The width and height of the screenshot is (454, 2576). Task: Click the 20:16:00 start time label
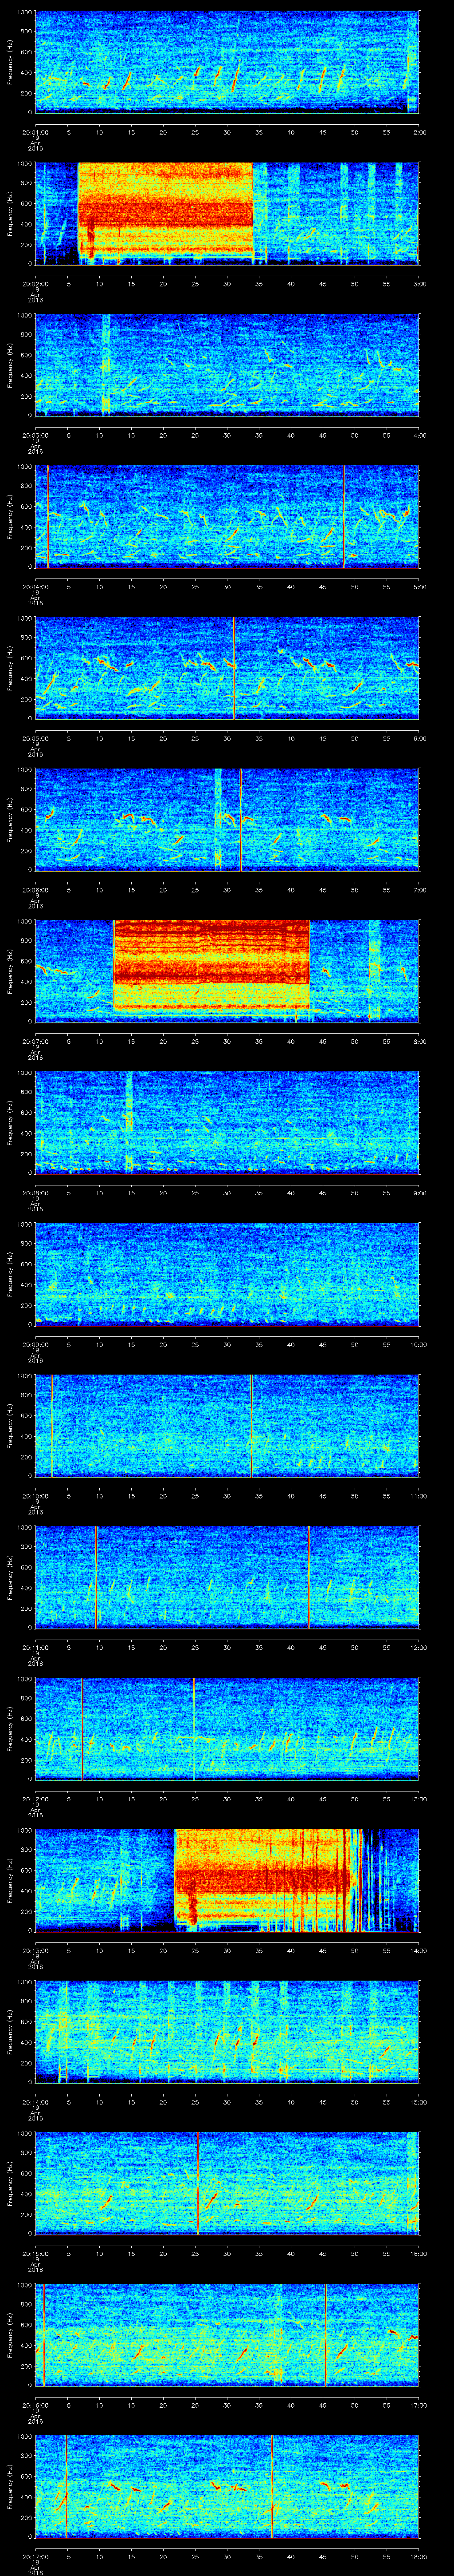click(35, 2404)
